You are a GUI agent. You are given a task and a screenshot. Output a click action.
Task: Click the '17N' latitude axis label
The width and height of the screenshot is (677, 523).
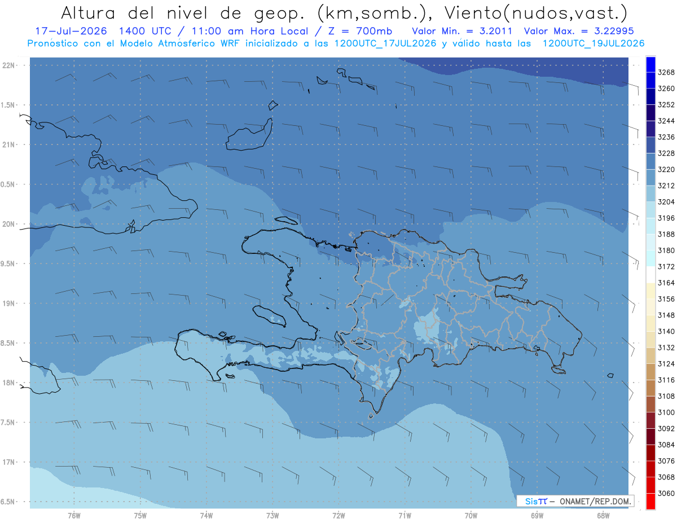pos(8,462)
